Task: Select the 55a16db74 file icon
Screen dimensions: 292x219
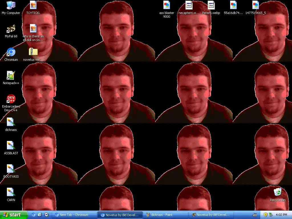Action: pos(233,8)
